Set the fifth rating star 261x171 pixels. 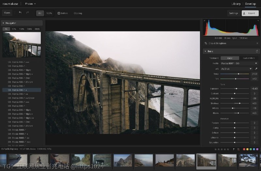point(228,149)
